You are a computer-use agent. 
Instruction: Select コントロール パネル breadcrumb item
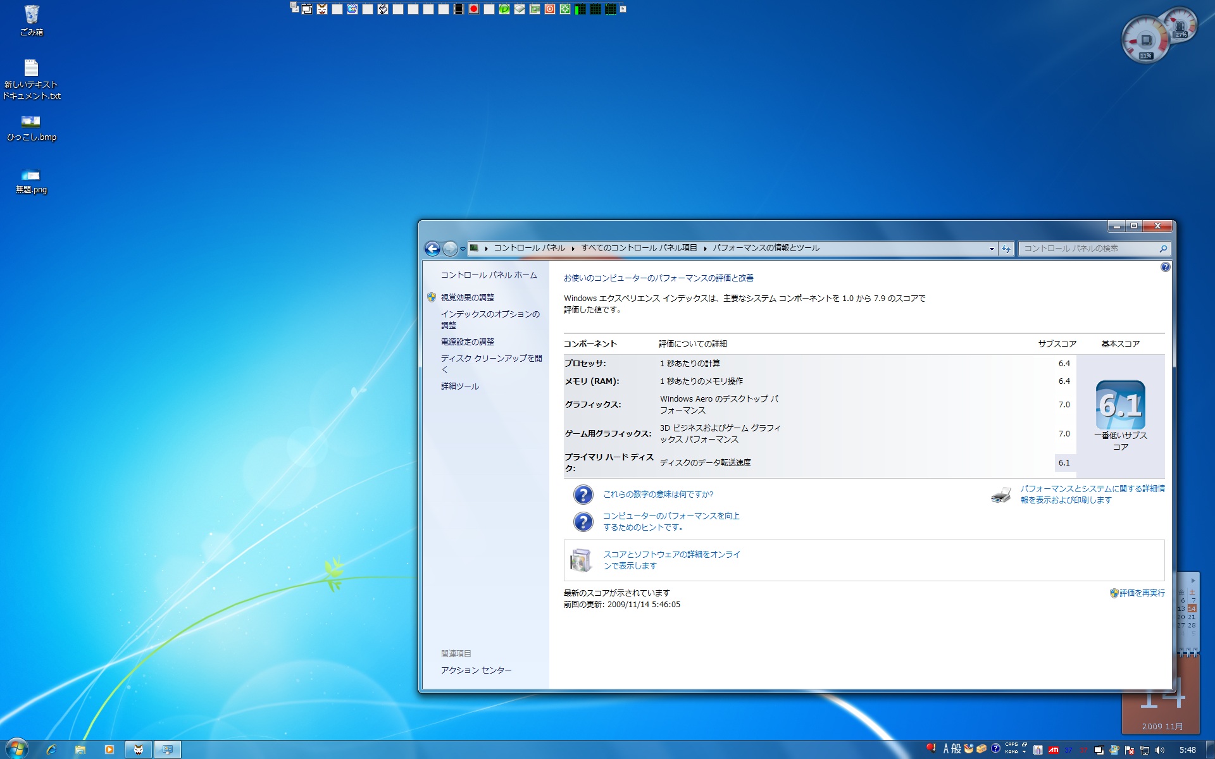[529, 248]
